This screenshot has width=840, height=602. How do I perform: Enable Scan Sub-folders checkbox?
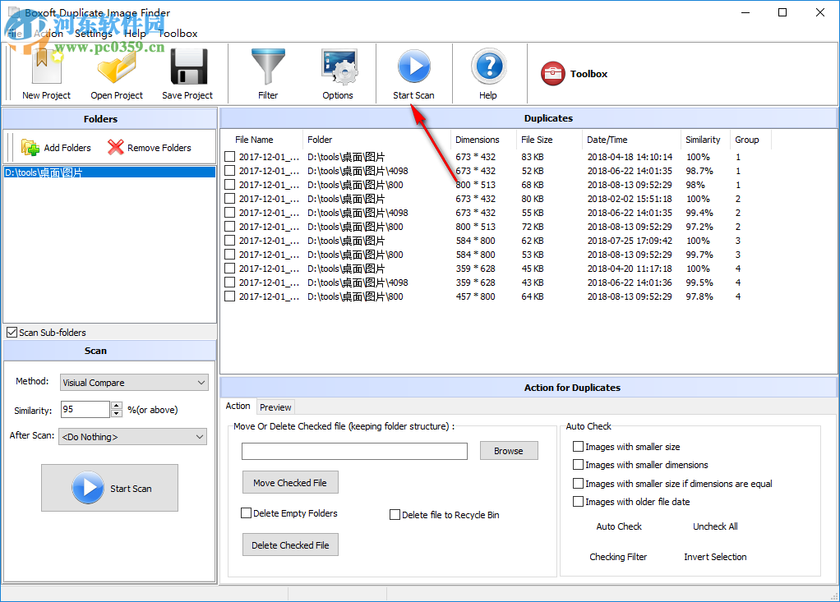[13, 333]
